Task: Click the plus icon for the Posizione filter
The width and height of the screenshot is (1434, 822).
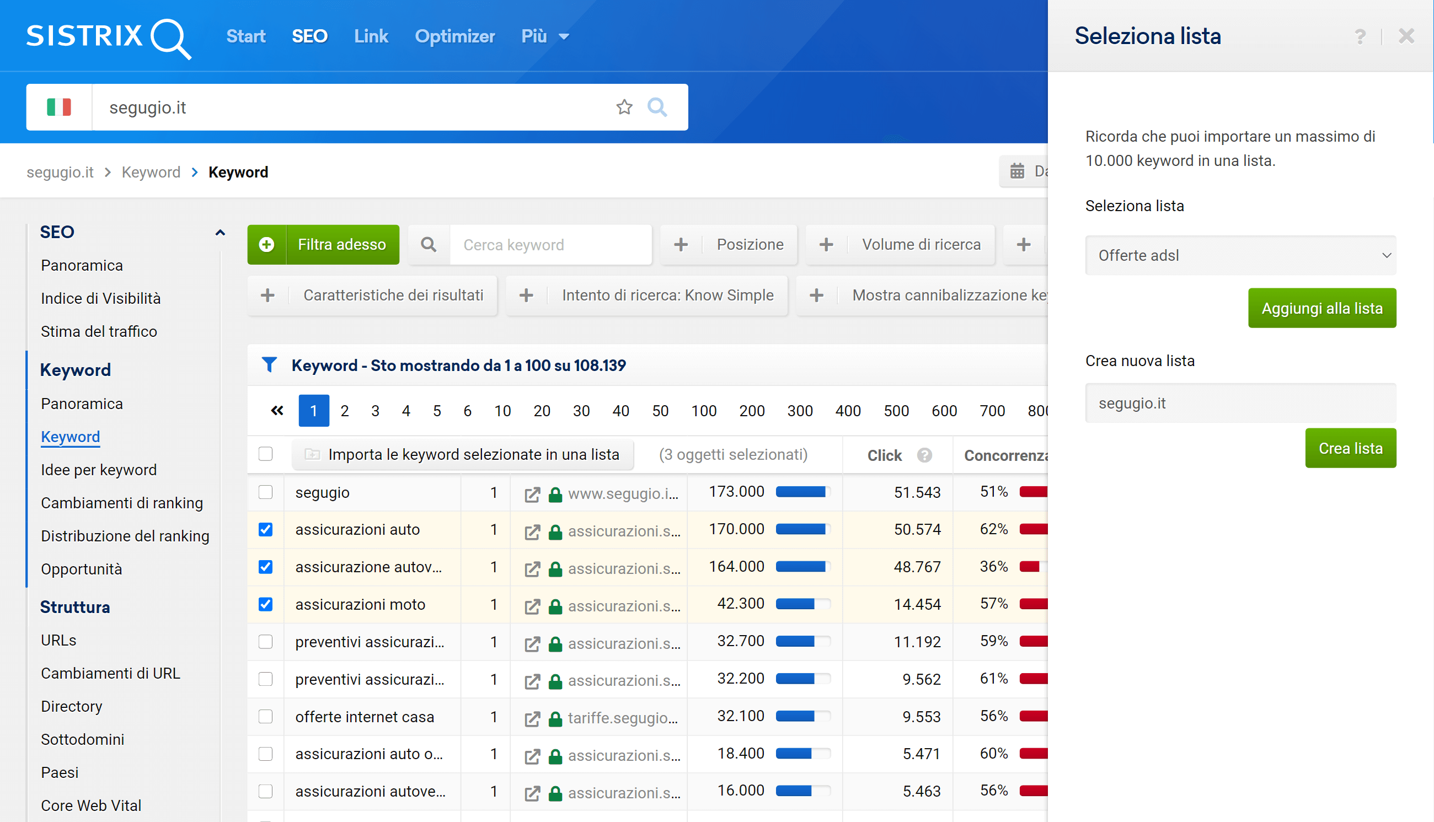Action: click(681, 244)
